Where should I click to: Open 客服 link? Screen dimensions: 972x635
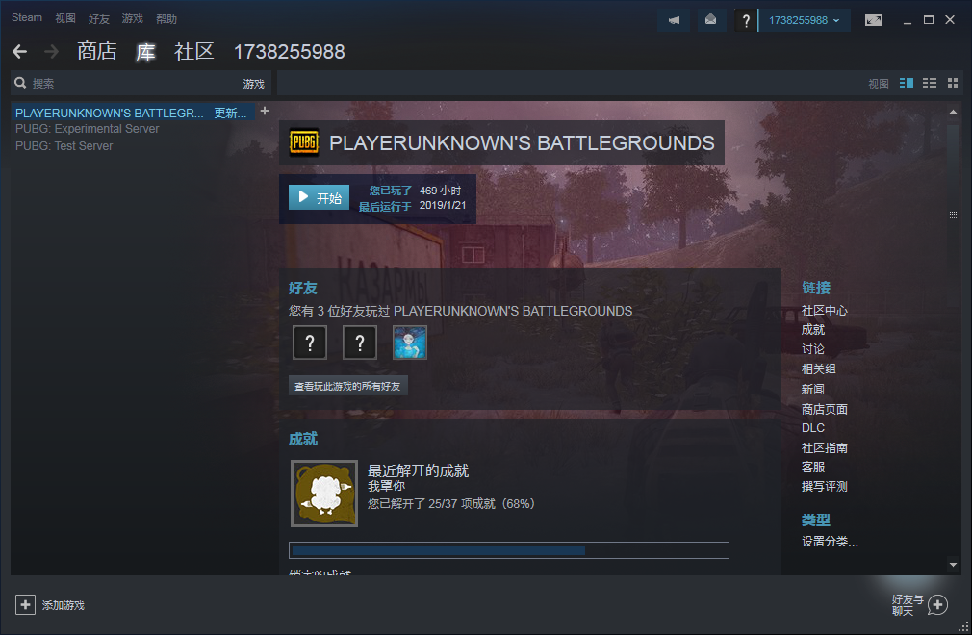click(x=812, y=468)
